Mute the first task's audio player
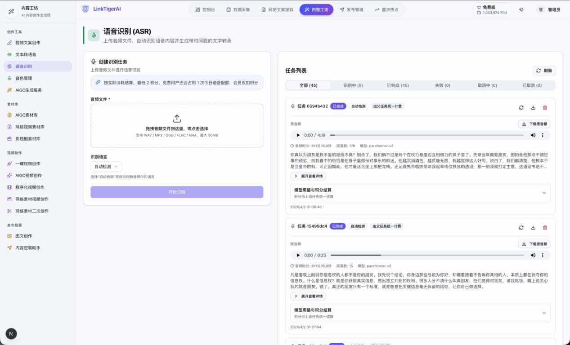570x345 pixels. coord(533,135)
